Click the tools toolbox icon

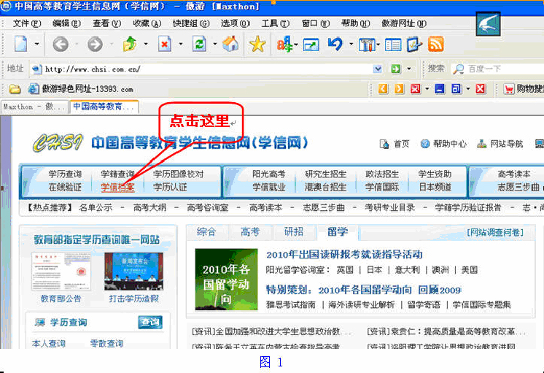click(x=366, y=45)
